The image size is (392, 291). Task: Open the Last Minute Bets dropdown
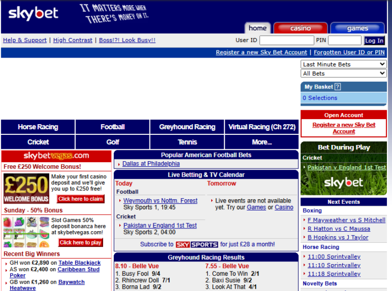(343, 64)
